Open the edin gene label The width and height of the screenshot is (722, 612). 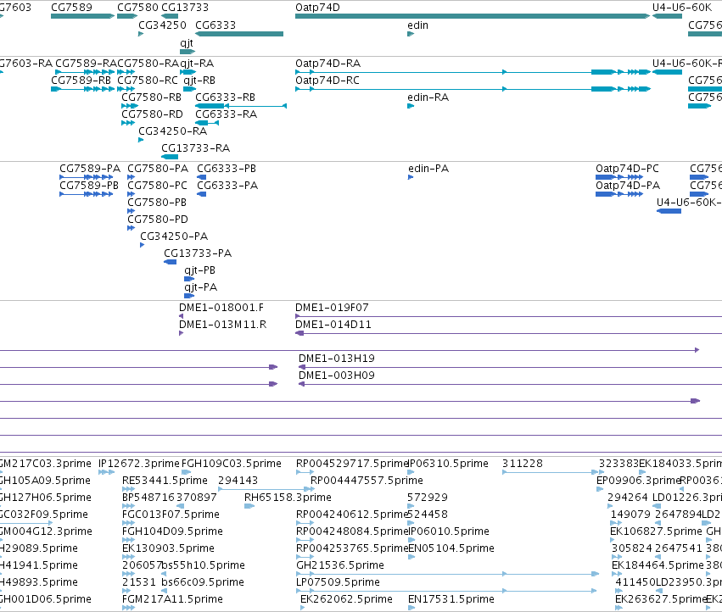(x=417, y=25)
